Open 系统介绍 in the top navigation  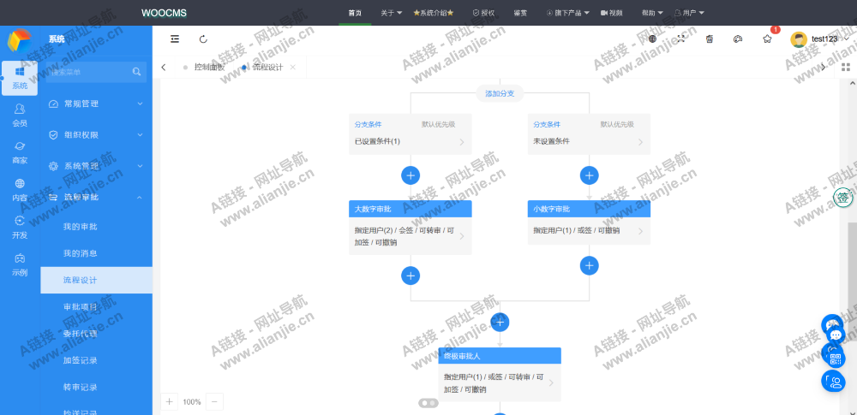pyautogui.click(x=434, y=13)
